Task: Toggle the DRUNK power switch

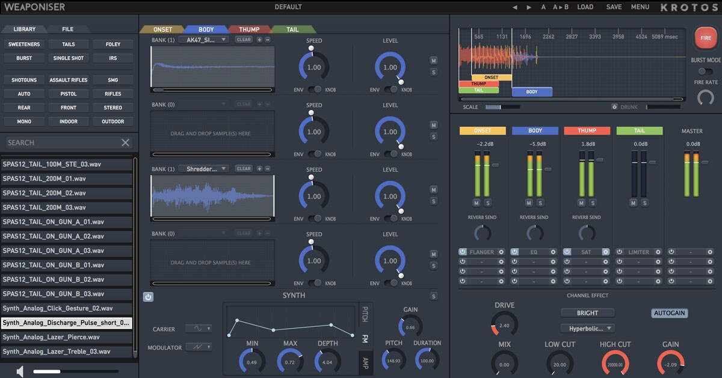Action: (614, 107)
